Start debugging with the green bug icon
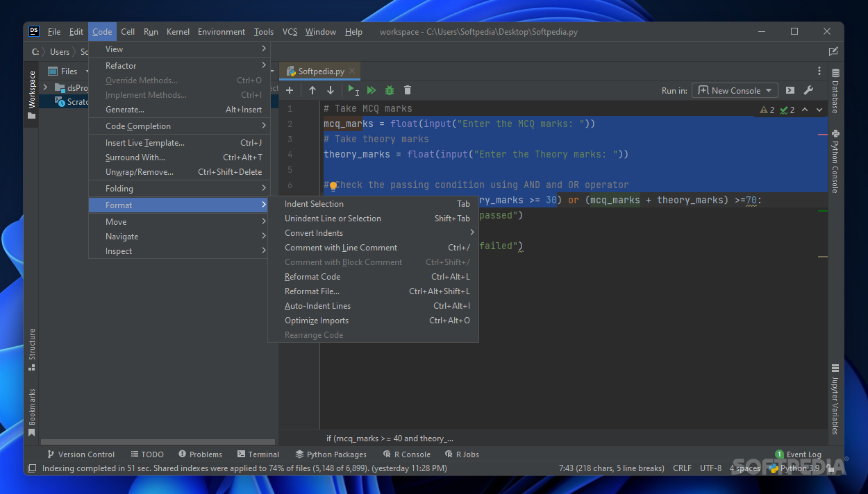868x494 pixels. [x=390, y=90]
